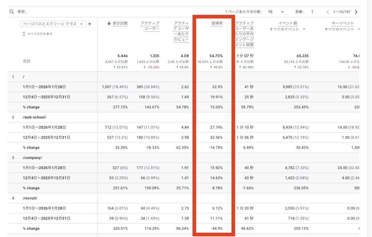This screenshot has width=372, height=237.
Task: Click the search magnifier icon
Action: click(x=12, y=12)
